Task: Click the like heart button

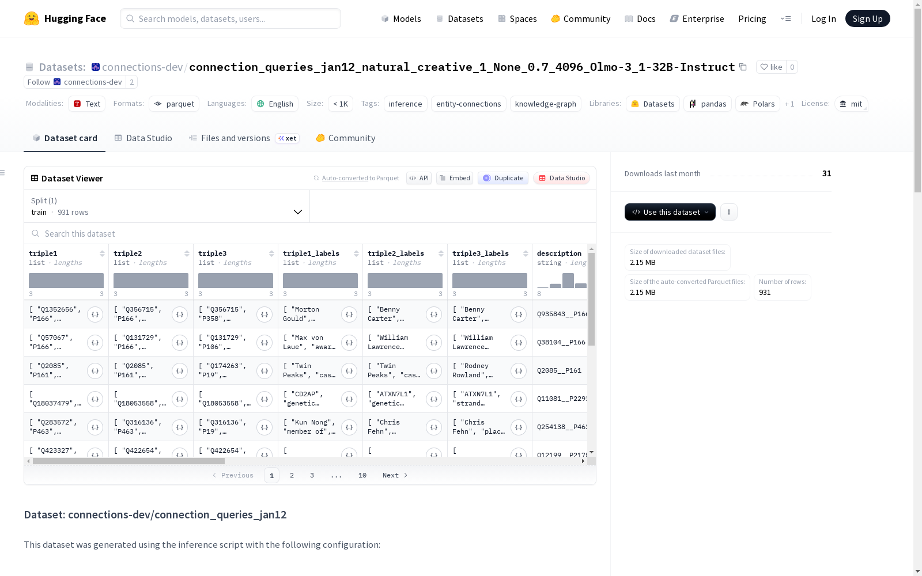Action: coord(771,67)
